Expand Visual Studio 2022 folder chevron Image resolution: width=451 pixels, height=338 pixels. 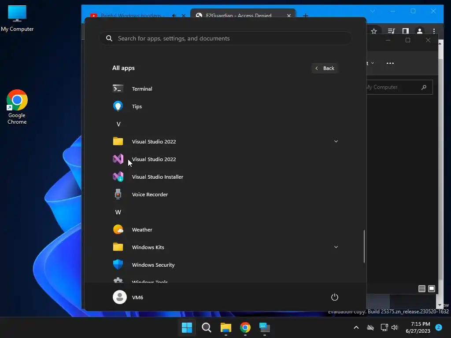coord(336,141)
